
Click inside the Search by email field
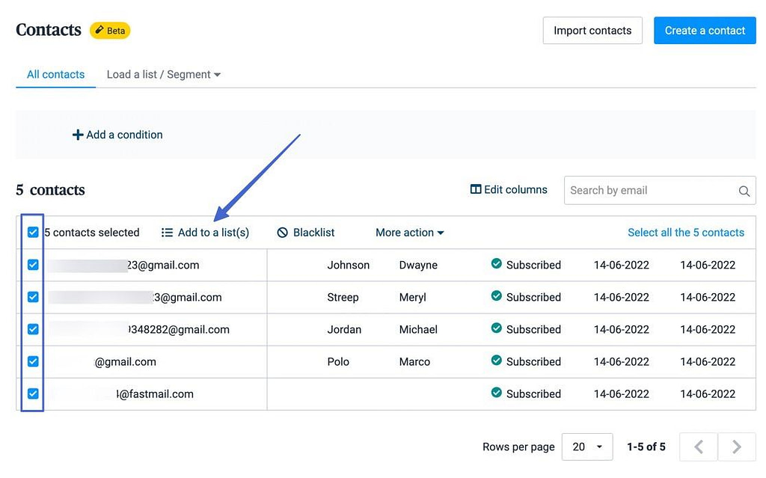point(651,191)
